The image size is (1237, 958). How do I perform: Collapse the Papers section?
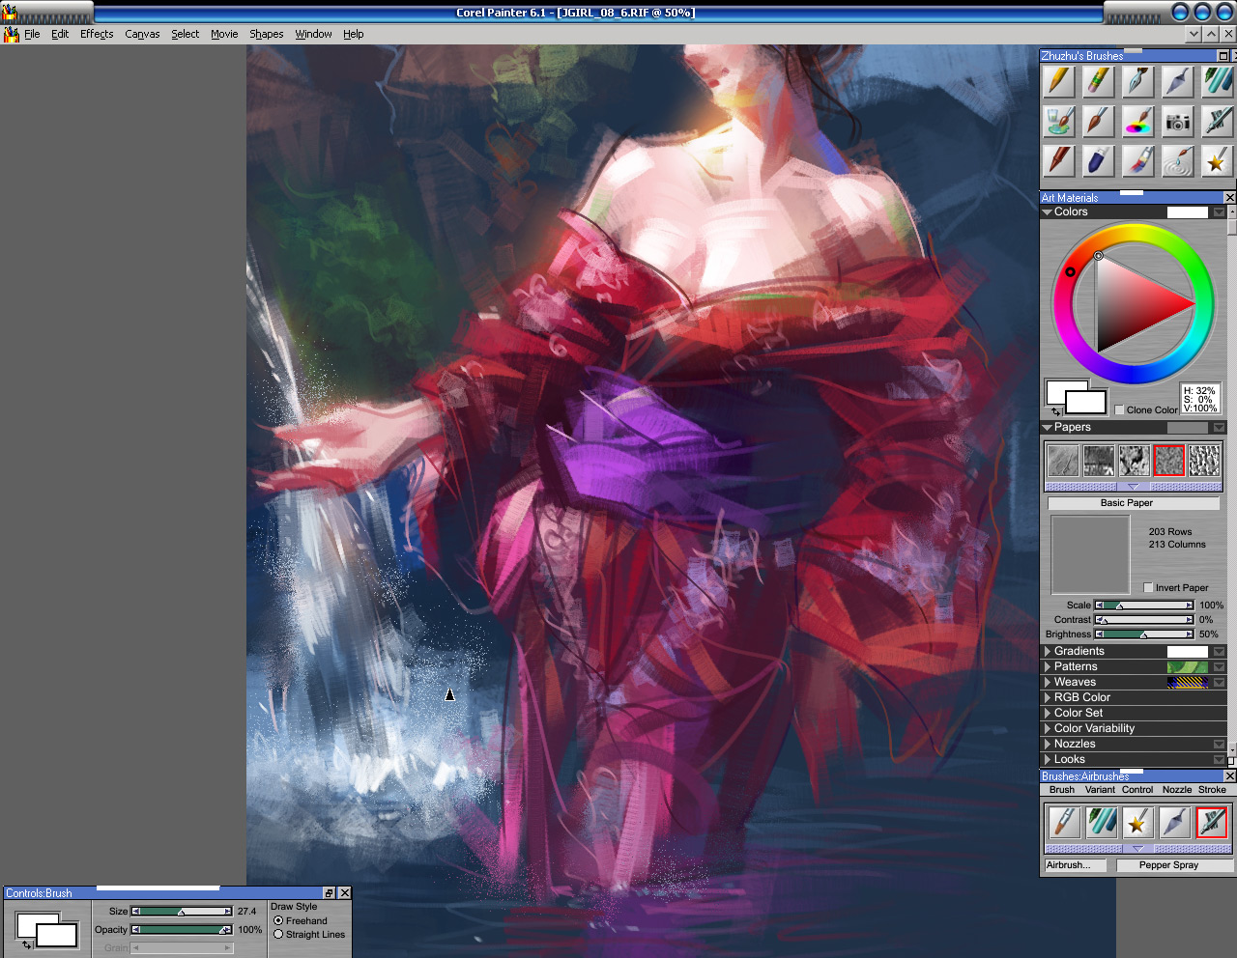coord(1048,428)
